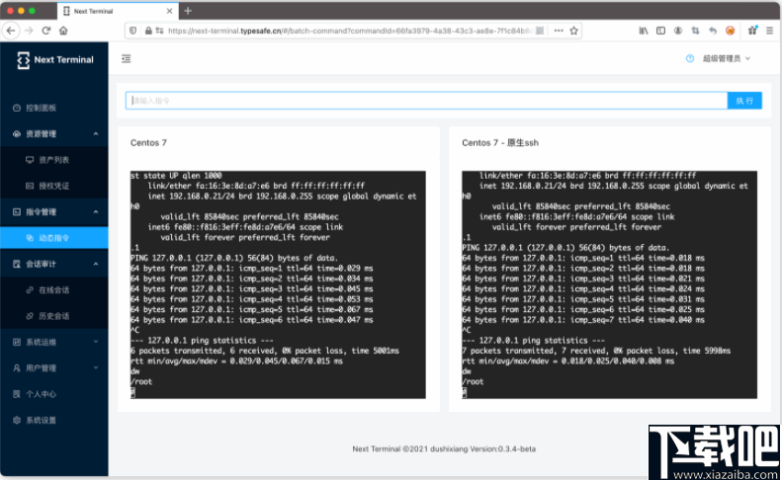Open page actions three-dot menu
The width and height of the screenshot is (782, 480).
coord(559,31)
